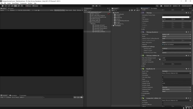Open the Composite Collider 2D context menu
Image resolution: width=193 pixels, height=109 pixels.
pos(190,98)
